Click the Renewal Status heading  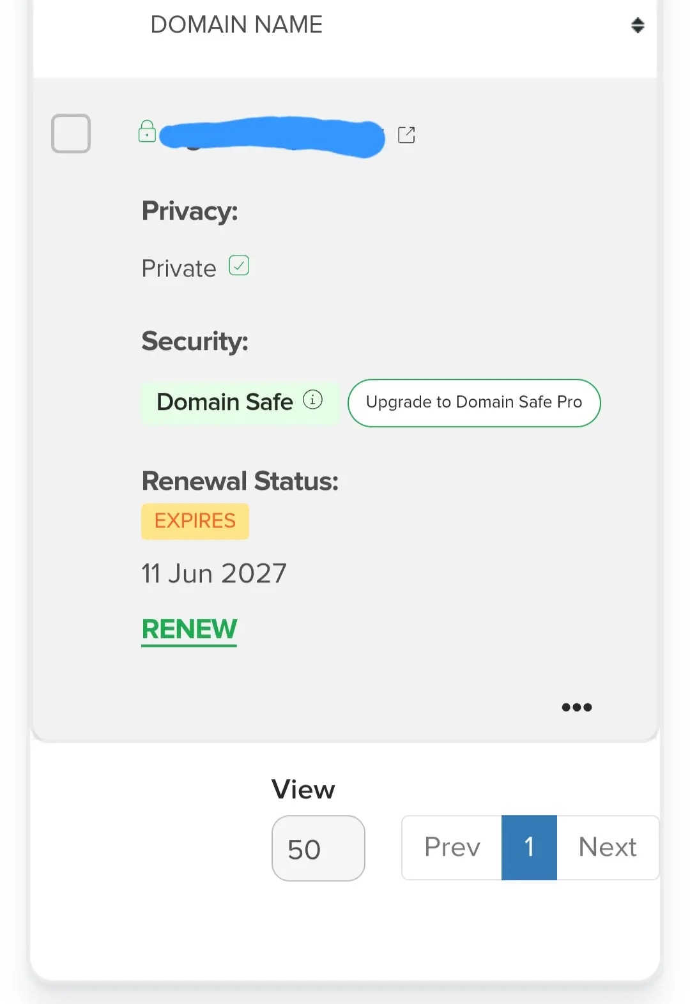pyautogui.click(x=240, y=481)
